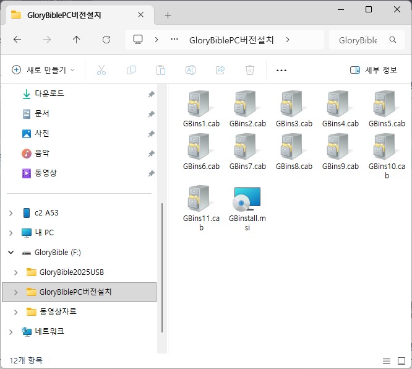This screenshot has height=369, width=412.
Task: Click the Share icon in toolbar
Action: coord(220,70)
